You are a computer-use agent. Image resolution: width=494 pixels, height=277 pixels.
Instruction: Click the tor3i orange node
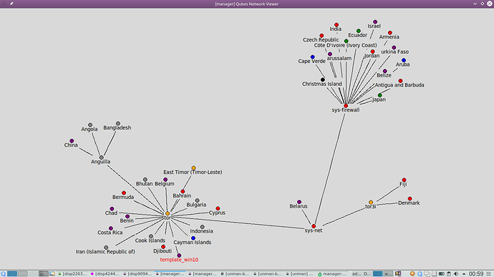tap(371, 203)
